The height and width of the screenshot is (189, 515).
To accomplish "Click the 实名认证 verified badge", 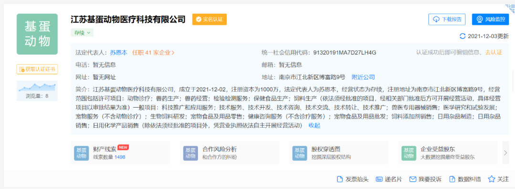I will click(209, 20).
